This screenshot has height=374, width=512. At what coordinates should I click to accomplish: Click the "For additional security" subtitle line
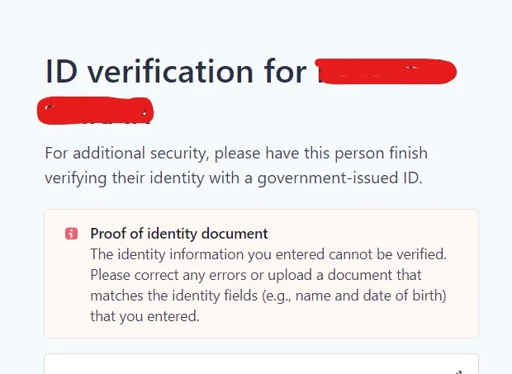235,154
